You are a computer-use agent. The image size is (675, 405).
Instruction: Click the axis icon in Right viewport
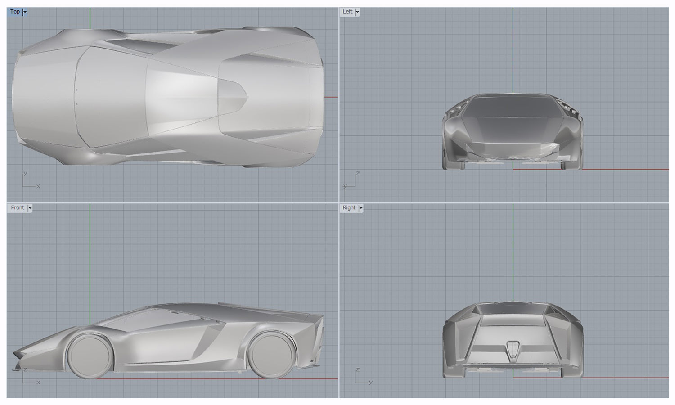point(364,377)
